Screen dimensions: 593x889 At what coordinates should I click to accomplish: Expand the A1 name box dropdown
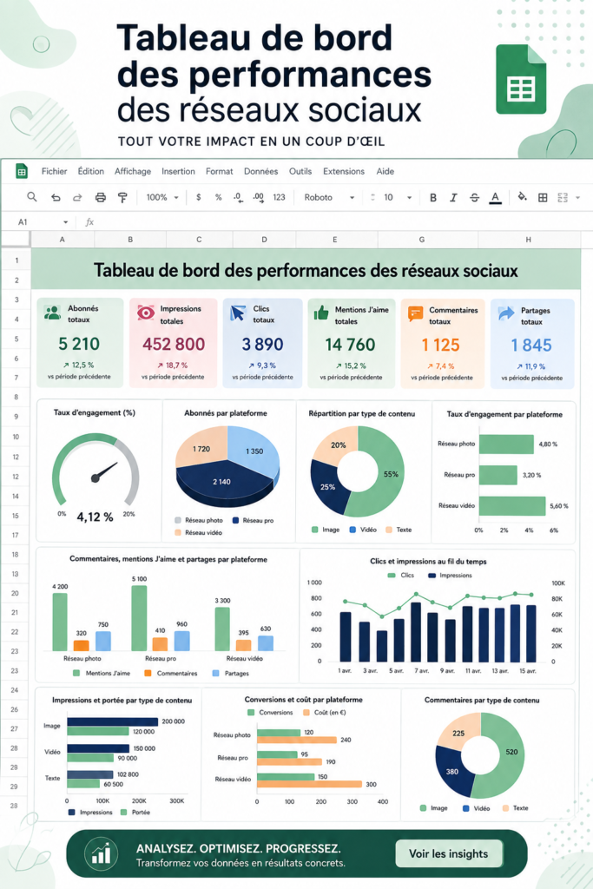pyautogui.click(x=66, y=222)
